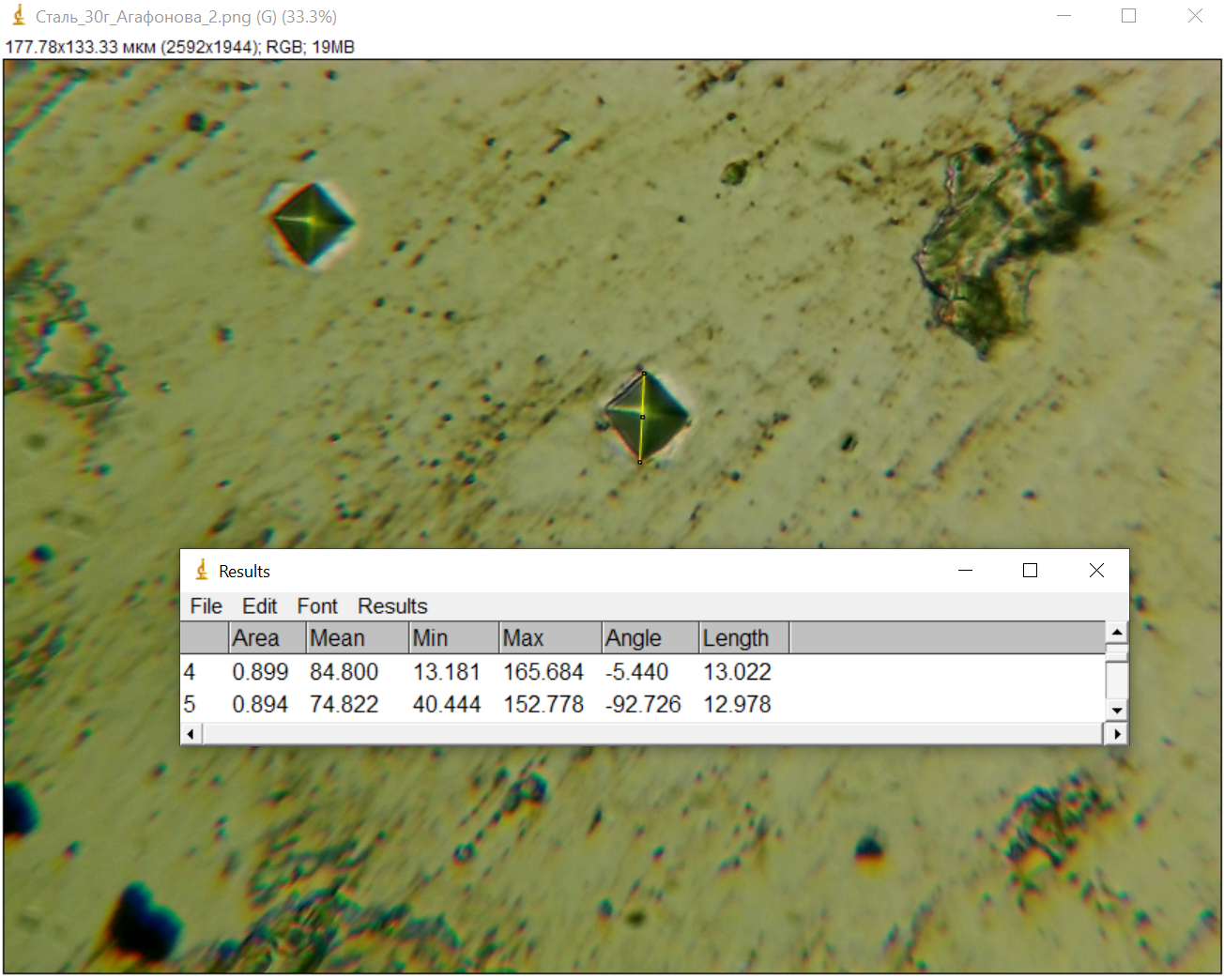1224x979 pixels.
Task: Open the Results menu in Results window
Action: point(392,606)
